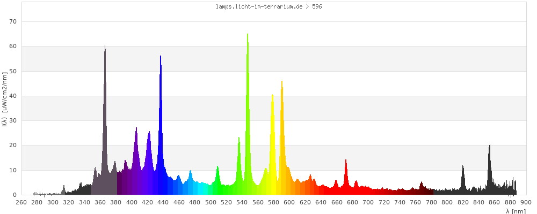
Task: Click the λ [nm] x-axis label
Action: (516, 211)
